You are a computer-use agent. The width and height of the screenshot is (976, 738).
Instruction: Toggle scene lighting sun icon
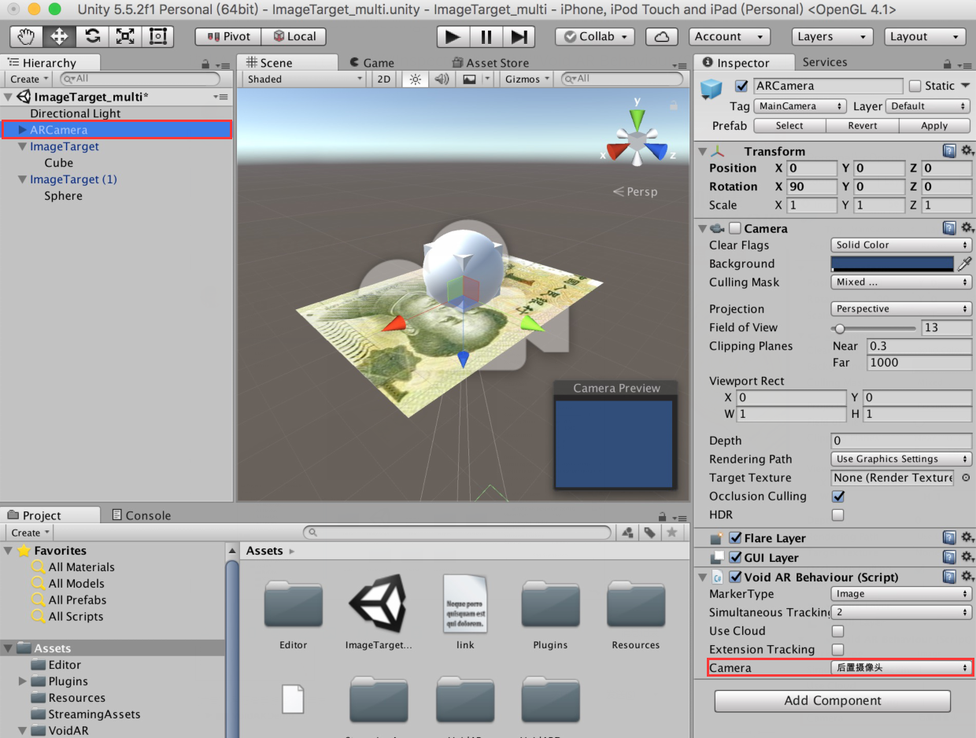(415, 79)
